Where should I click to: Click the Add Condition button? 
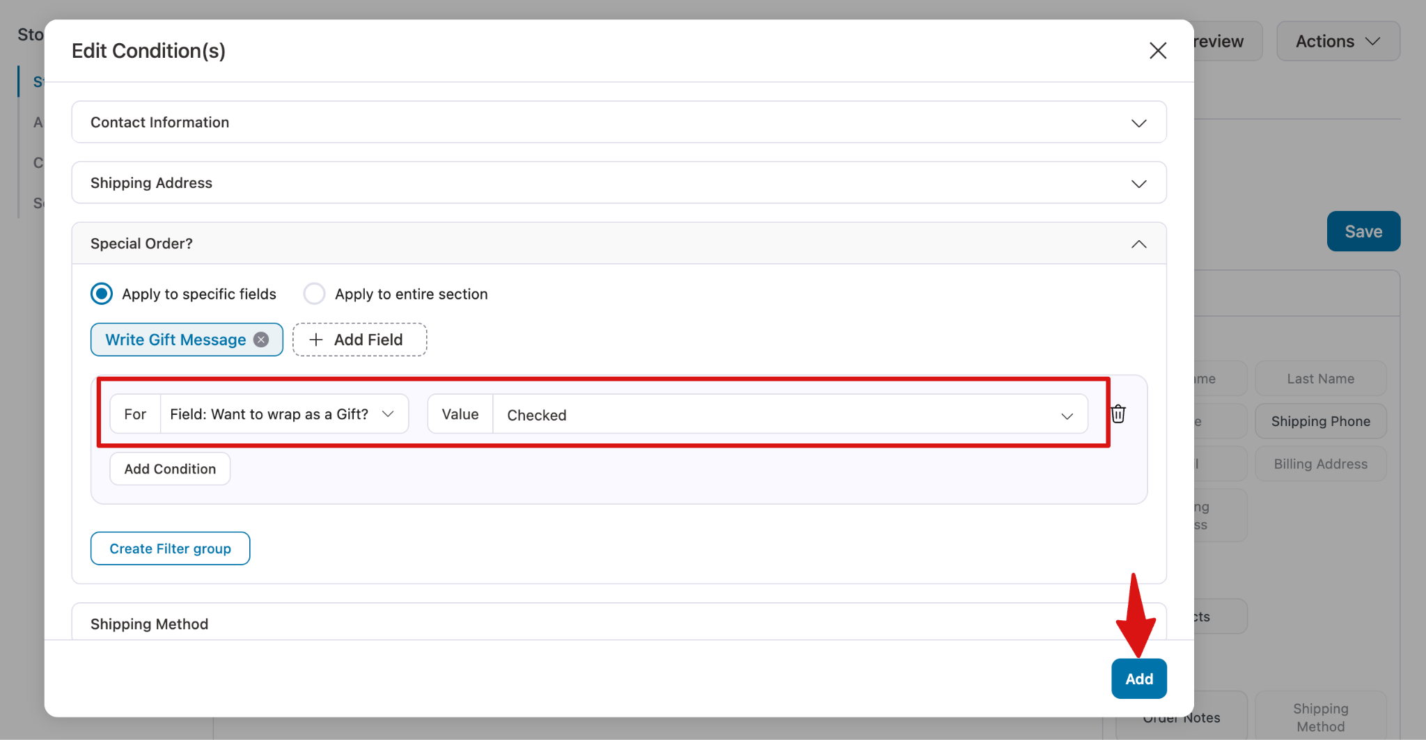(x=170, y=469)
